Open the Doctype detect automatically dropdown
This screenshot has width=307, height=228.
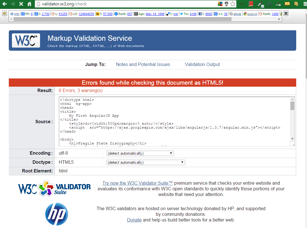point(146,162)
